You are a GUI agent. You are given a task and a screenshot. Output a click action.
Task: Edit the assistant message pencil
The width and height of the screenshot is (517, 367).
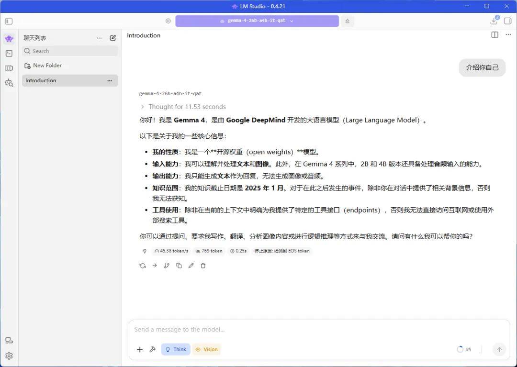[x=191, y=266]
